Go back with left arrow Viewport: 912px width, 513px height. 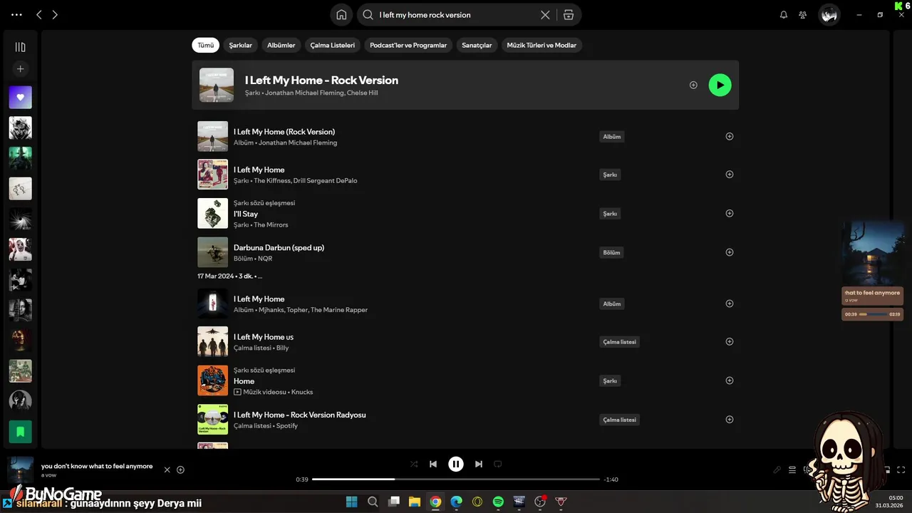click(x=39, y=14)
